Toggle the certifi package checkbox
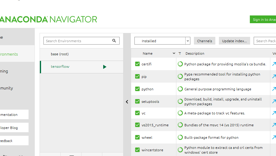 point(137,64)
